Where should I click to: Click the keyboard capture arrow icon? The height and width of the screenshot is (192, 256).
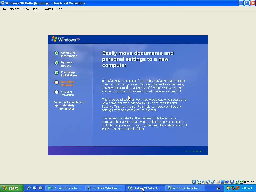point(242,182)
